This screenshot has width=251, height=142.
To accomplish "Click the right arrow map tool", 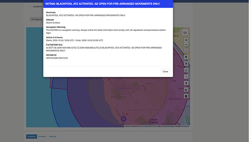I will pyautogui.click(x=186, y=76).
